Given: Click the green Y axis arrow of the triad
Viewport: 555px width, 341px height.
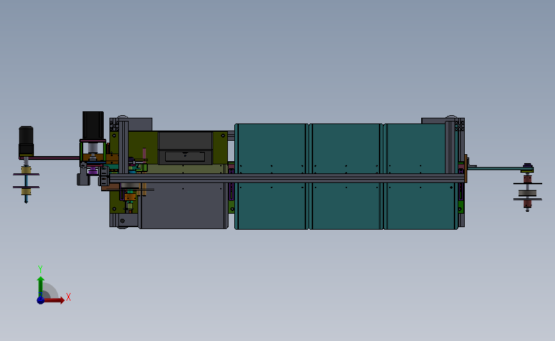Looking at the screenshot, I should click(41, 287).
